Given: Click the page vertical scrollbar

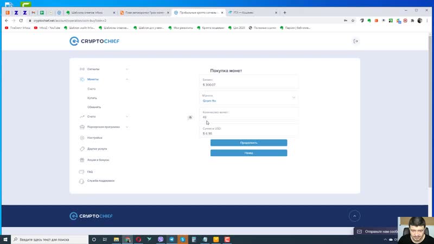Looking at the screenshot, I should pos(430,111).
